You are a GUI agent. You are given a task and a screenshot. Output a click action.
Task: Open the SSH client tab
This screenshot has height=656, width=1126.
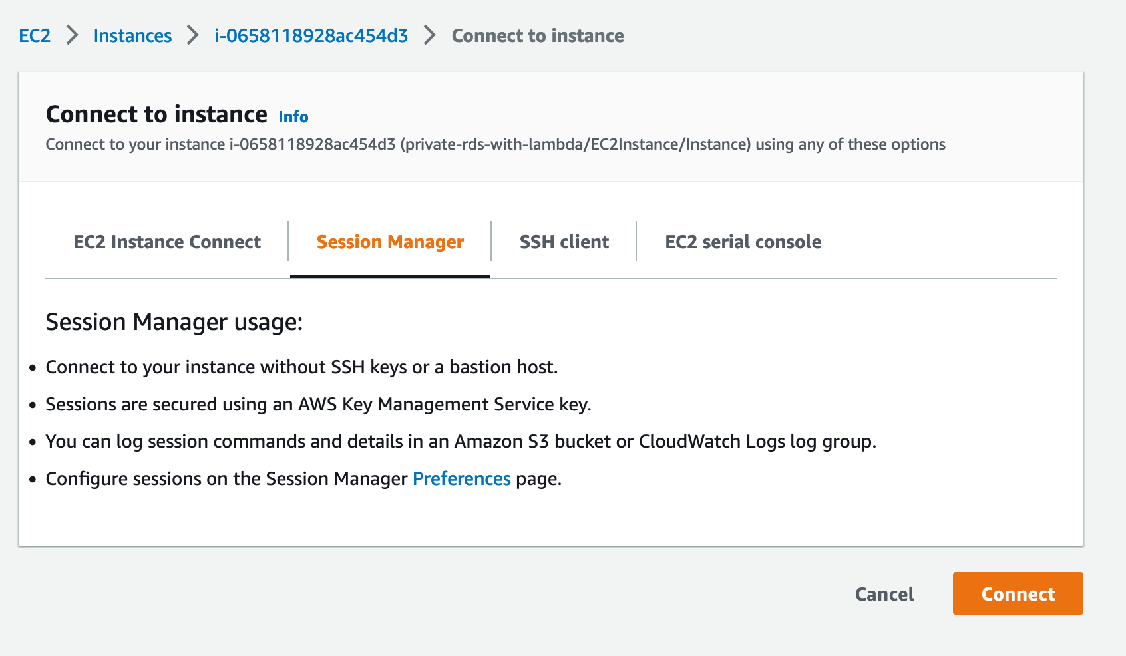[564, 242]
